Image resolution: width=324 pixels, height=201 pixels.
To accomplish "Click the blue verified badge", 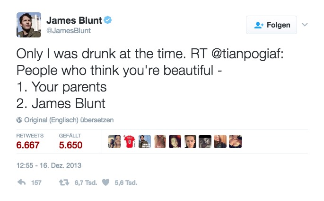I will click(108, 20).
